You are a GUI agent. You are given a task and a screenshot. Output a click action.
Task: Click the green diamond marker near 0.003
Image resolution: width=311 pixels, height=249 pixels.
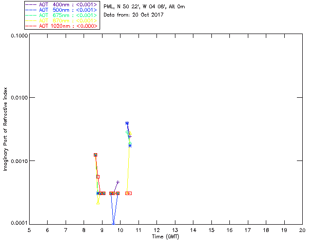coord(127,132)
